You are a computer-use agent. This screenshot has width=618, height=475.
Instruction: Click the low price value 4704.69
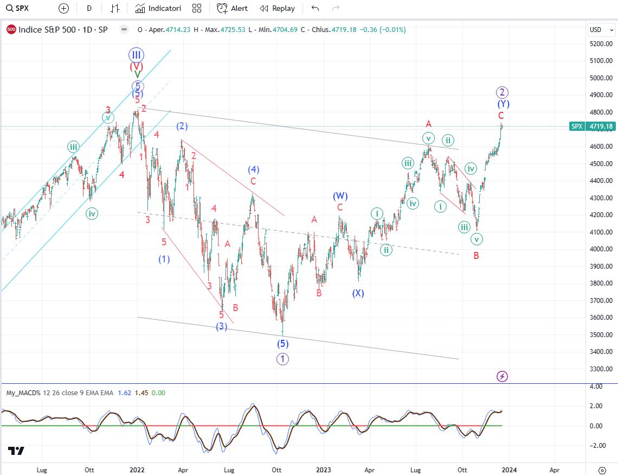pos(285,30)
